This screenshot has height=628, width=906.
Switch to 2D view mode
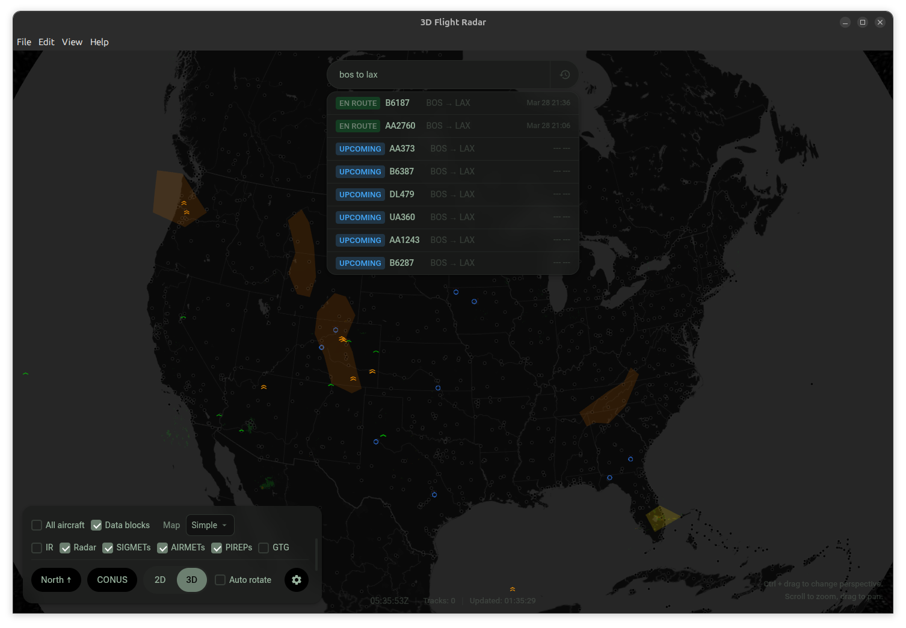(x=160, y=580)
